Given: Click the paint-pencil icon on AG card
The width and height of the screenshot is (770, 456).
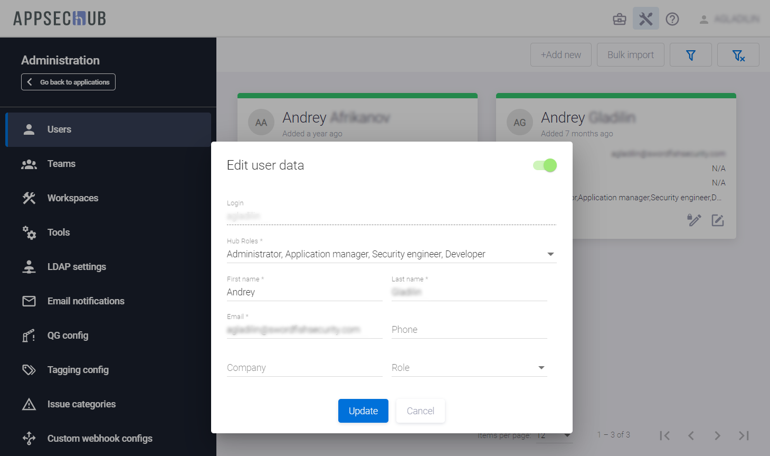Looking at the screenshot, I should (693, 220).
